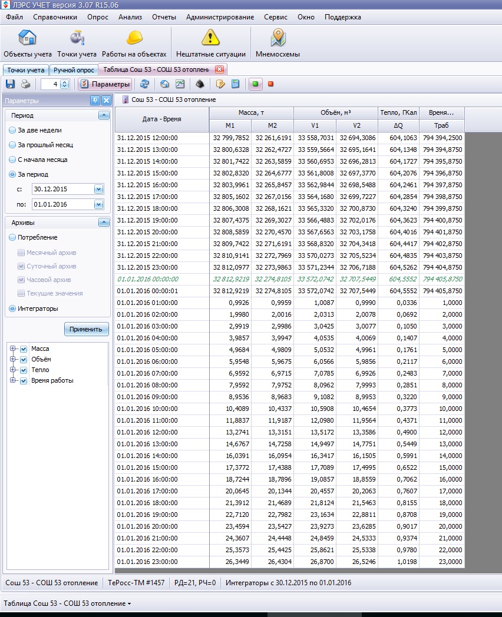Switch to the Точки учета tab
Viewport: 502px width, 617px height.
tap(25, 70)
